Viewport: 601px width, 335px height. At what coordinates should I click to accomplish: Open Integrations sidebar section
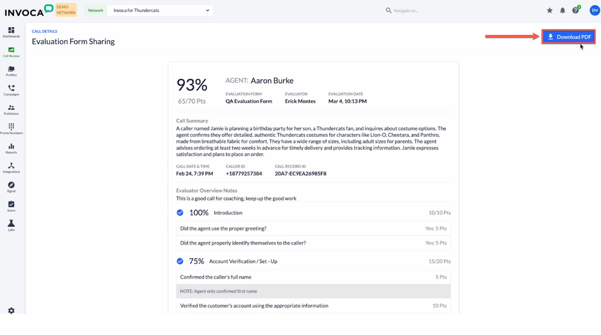pyautogui.click(x=11, y=167)
